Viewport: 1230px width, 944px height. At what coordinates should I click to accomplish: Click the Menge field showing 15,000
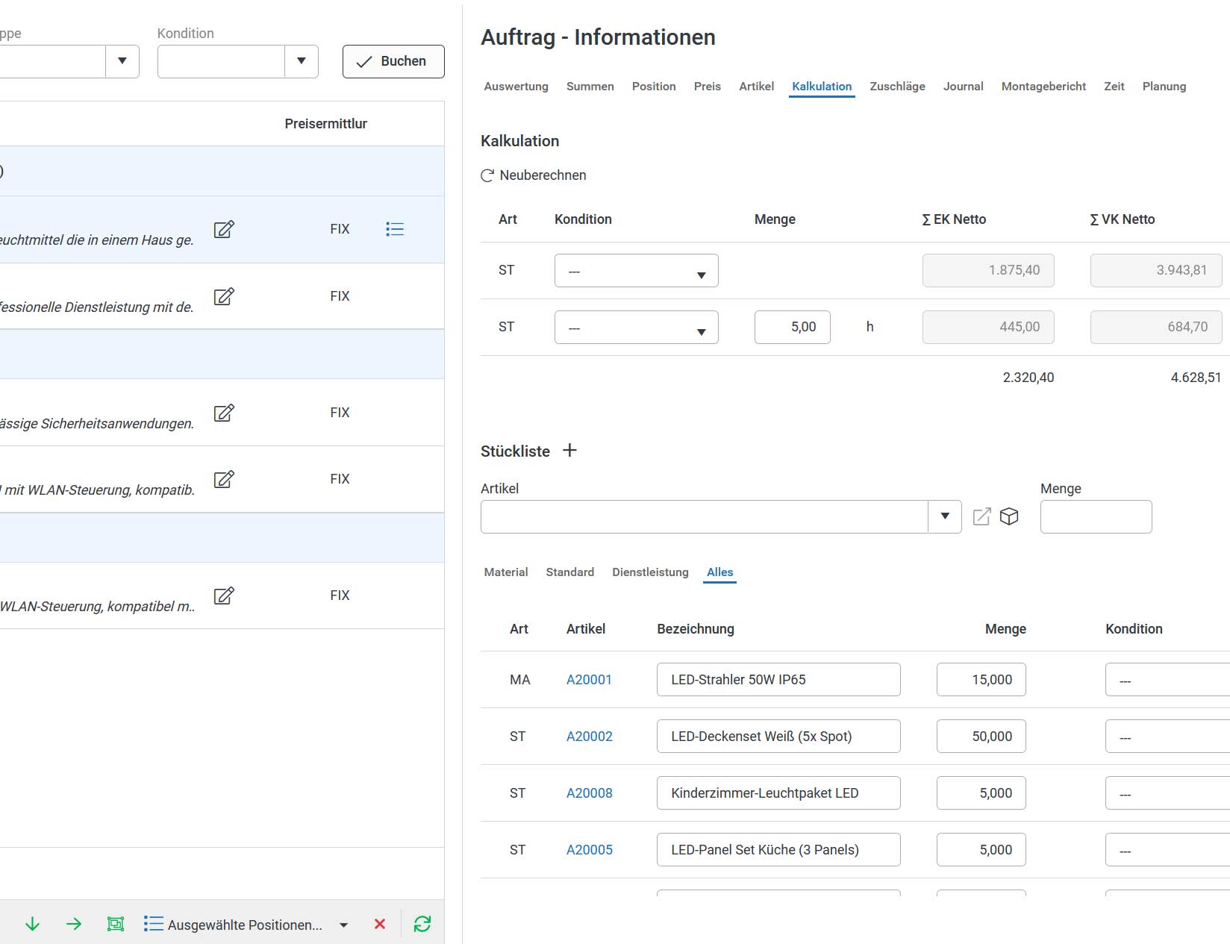(981, 680)
